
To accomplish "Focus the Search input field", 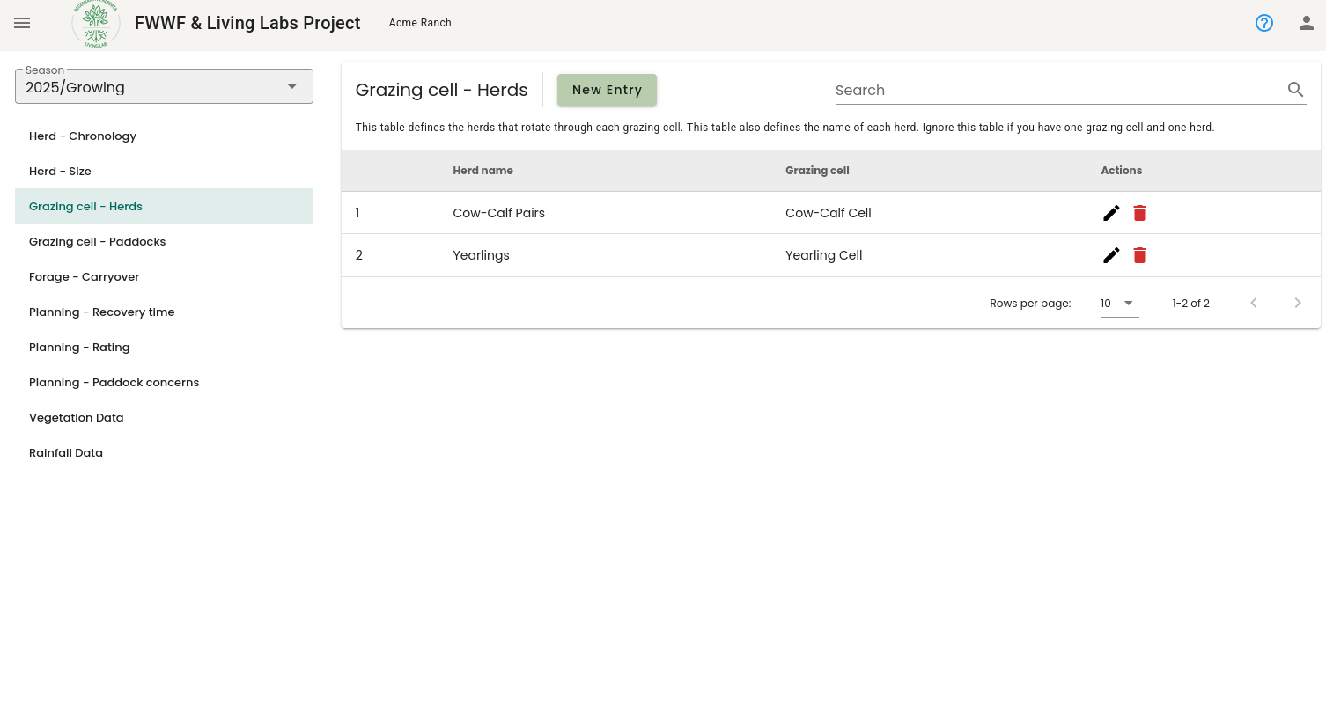I will pos(1059,90).
